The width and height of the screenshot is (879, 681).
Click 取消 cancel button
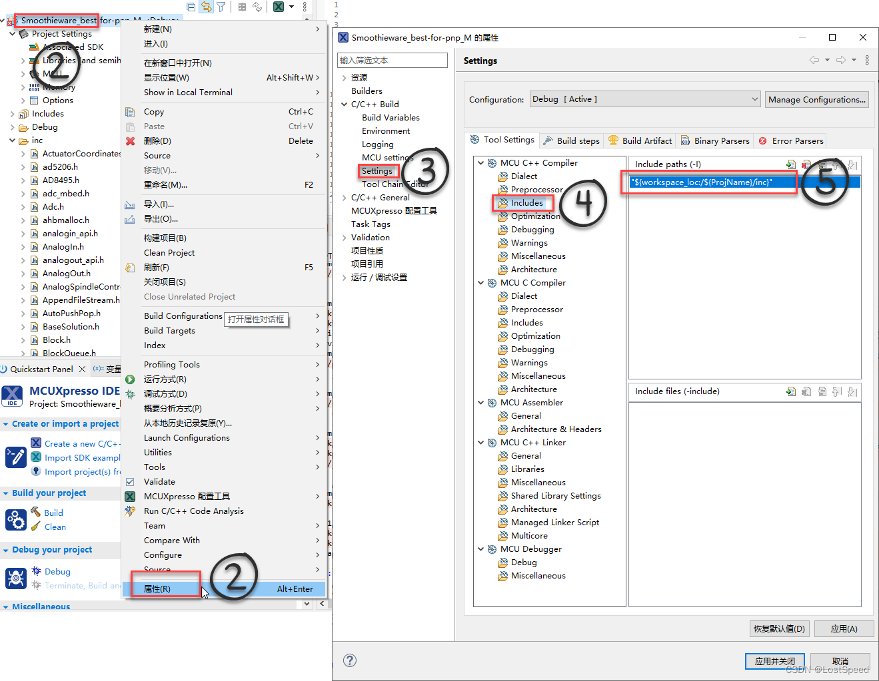840,661
